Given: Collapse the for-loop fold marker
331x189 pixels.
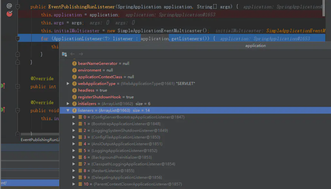Looking at the screenshot, I should 18,39.
